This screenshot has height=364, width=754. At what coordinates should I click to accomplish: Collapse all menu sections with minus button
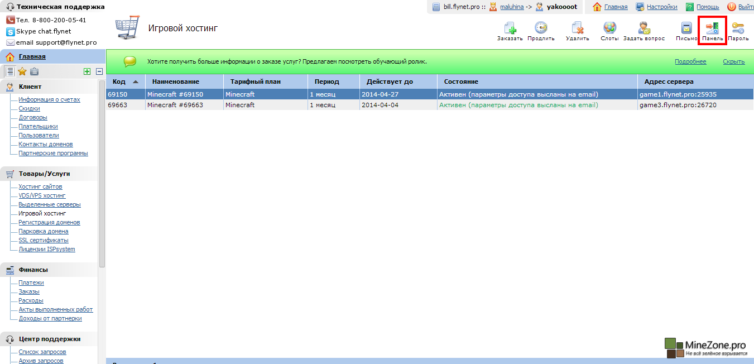tap(99, 71)
